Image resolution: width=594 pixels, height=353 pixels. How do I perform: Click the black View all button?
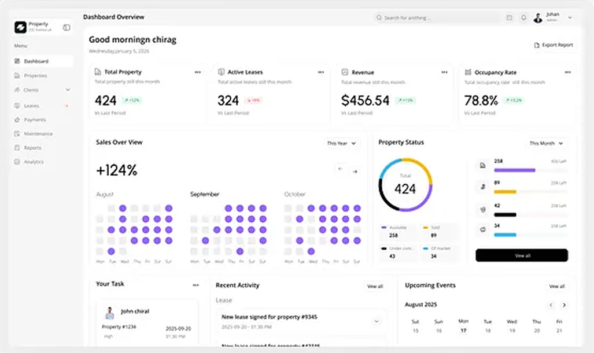[521, 255]
